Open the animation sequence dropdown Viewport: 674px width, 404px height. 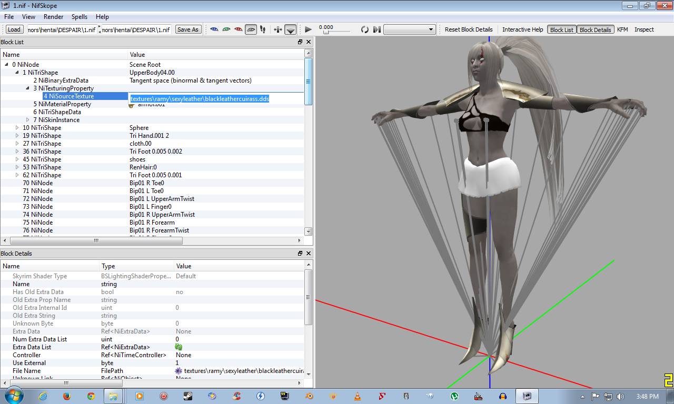[x=409, y=29]
